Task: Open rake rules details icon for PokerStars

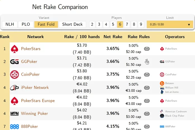Action: [x=147, y=49]
